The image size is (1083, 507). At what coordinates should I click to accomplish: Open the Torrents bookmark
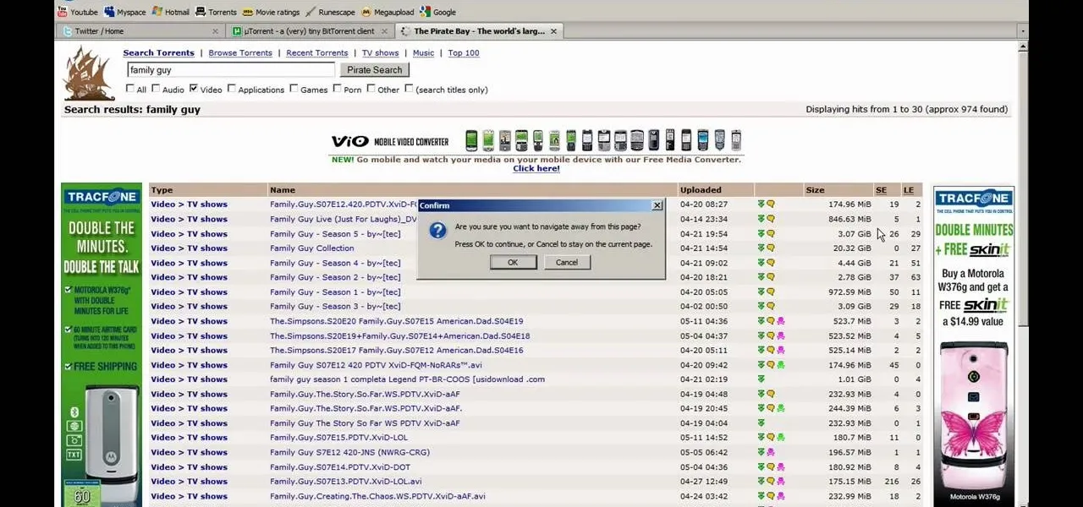coord(216,12)
